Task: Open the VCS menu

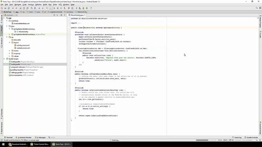Action: [x=60, y=4]
